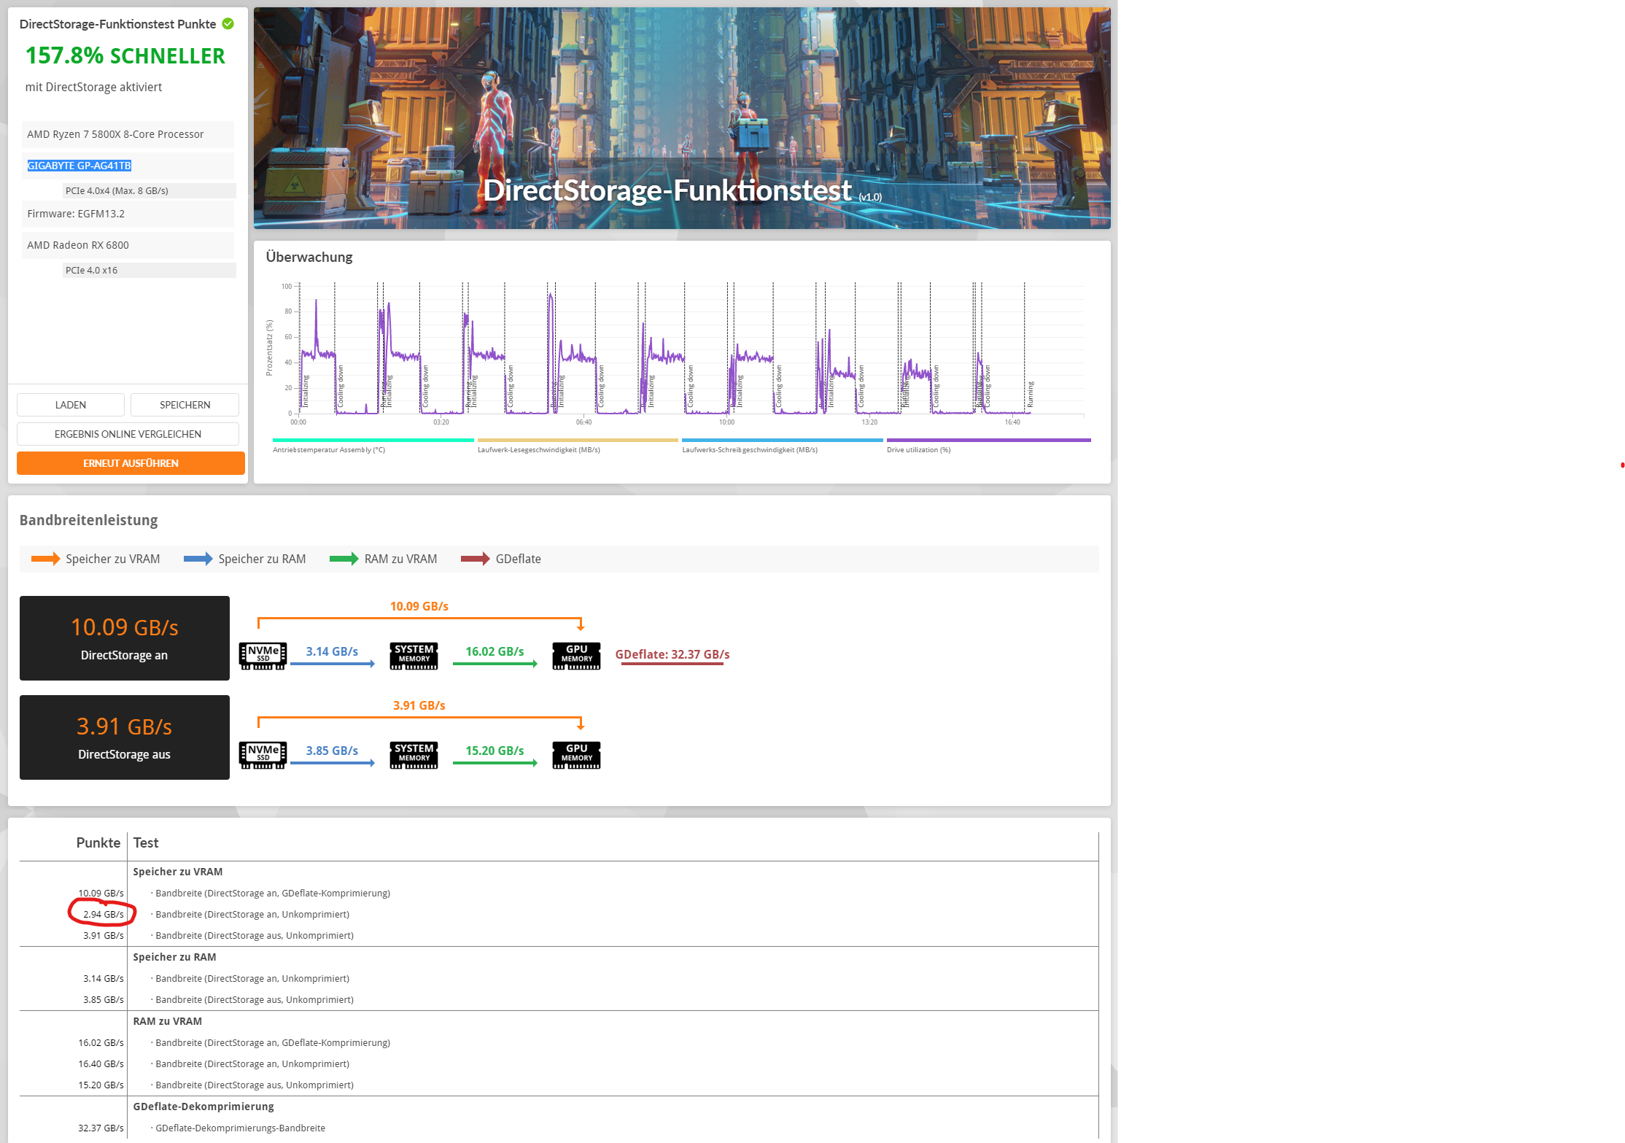Image resolution: width=1625 pixels, height=1143 pixels.
Task: Click blue Speicher zu RAM arrow icon
Action: click(198, 559)
